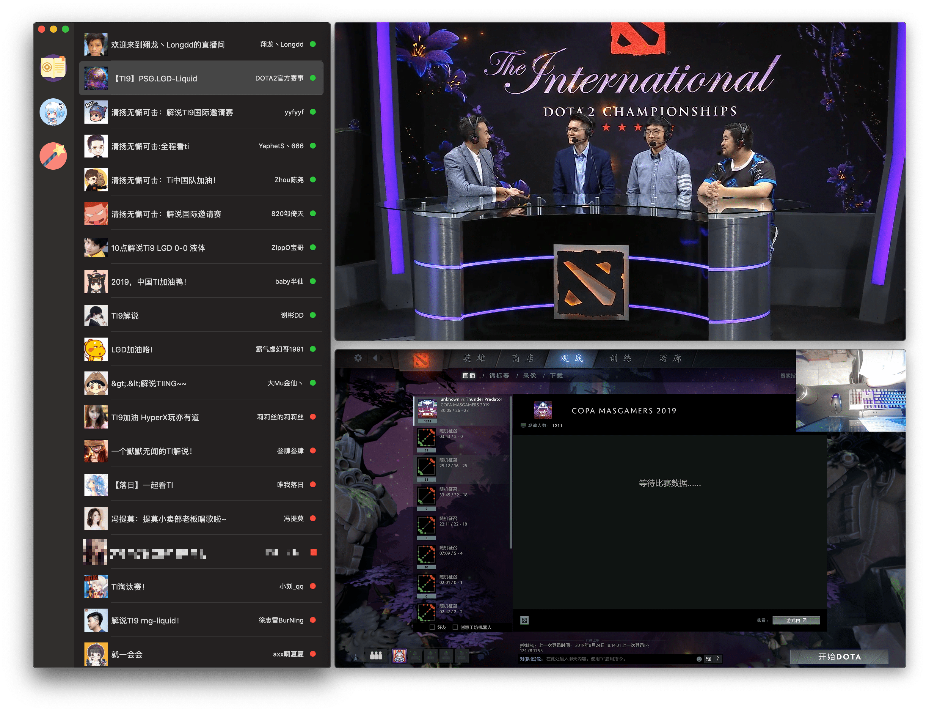The width and height of the screenshot is (926, 712).
Task: Click the red cartoon avatar of 820邹倚天
Action: 96,214
